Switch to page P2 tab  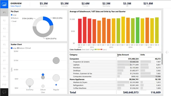4,21
